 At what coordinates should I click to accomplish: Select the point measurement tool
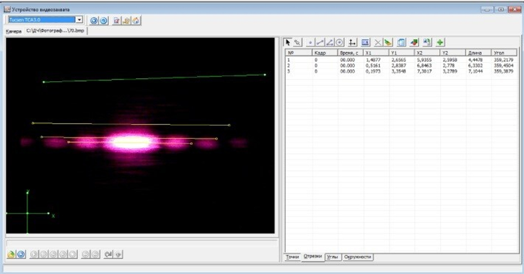point(310,42)
